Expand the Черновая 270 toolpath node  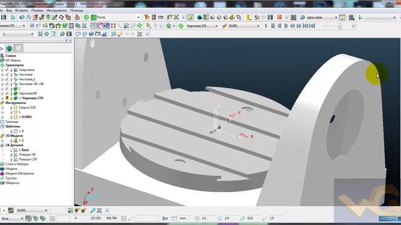coord(3,98)
